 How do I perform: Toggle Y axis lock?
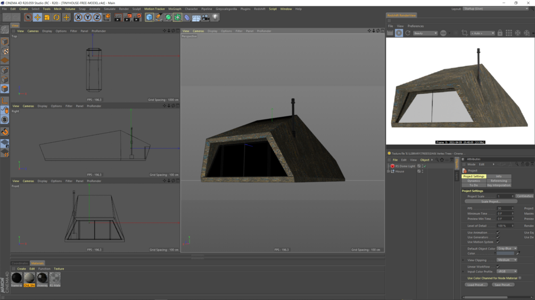coord(88,17)
